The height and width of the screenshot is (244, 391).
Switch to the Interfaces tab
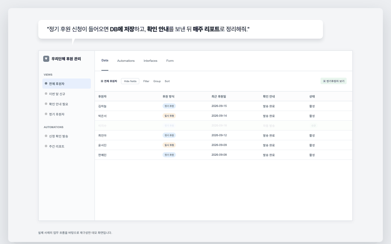150,61
